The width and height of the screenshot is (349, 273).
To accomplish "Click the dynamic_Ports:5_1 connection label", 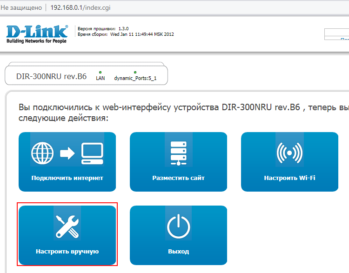I will coord(135,78).
